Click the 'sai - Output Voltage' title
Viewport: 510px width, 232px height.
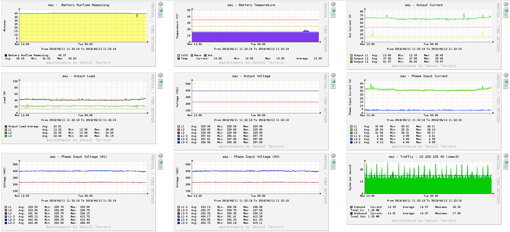[251, 76]
